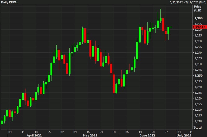
Task: Click the 1,230 price axis label
Action: pyautogui.click(x=198, y=98)
